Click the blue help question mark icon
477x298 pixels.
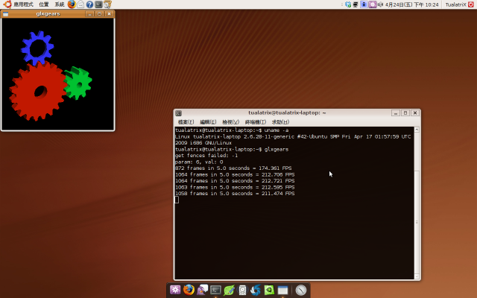89,4
